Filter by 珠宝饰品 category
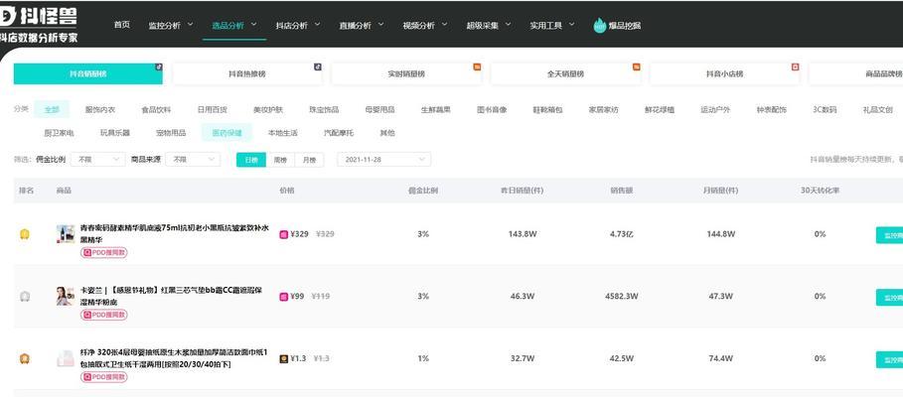Image resolution: width=903 pixels, height=397 pixels. pyautogui.click(x=324, y=109)
